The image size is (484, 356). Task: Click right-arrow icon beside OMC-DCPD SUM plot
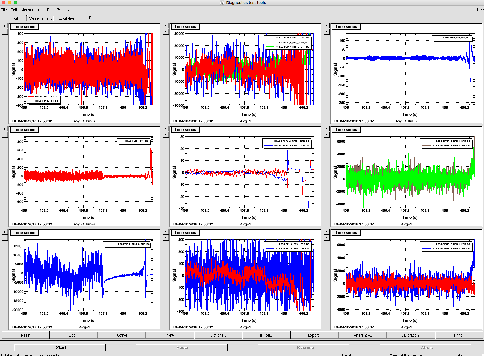tap(327, 26)
